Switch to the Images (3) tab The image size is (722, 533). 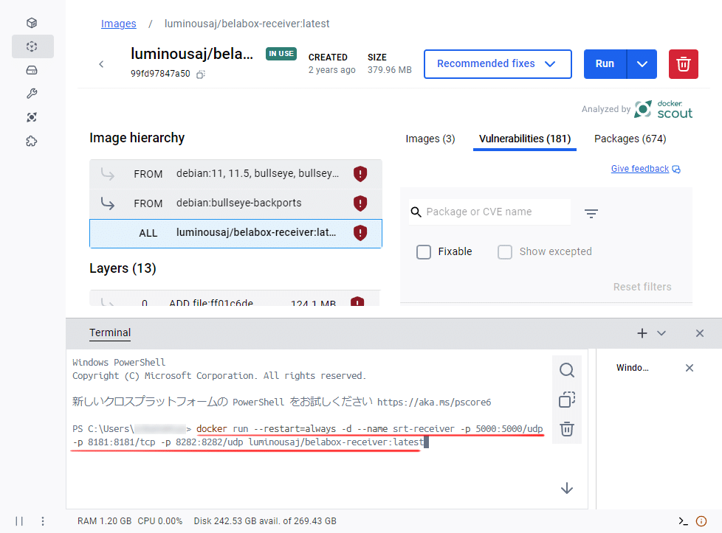(430, 139)
